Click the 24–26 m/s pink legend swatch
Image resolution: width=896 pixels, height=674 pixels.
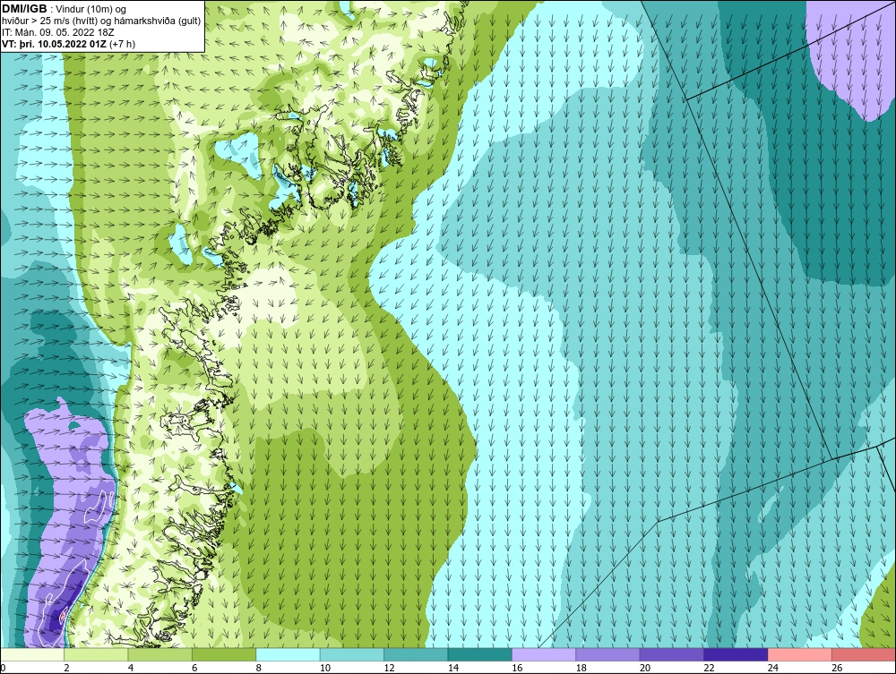800,654
